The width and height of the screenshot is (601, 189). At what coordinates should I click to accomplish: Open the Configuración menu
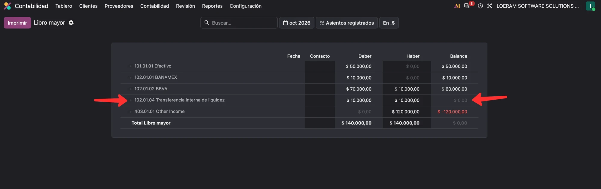(x=246, y=6)
